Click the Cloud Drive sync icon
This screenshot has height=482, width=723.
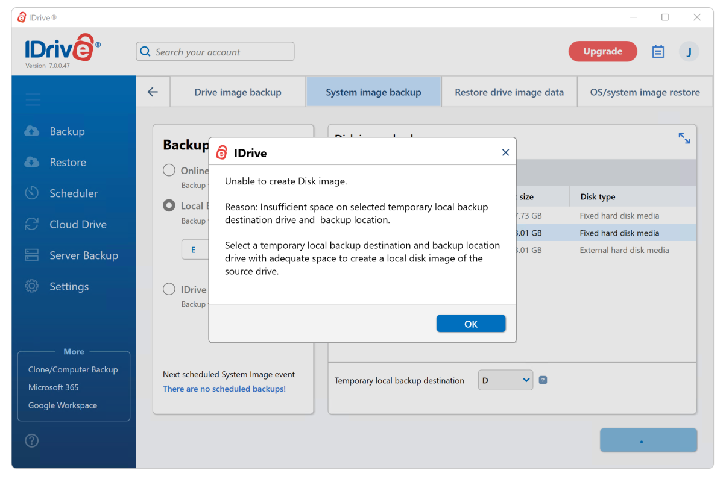click(x=32, y=224)
